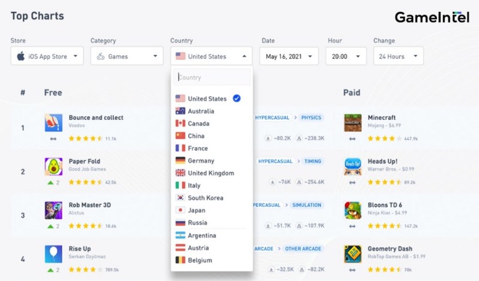Open the Rise Up balloon app icon
The image size is (479, 281).
click(53, 254)
